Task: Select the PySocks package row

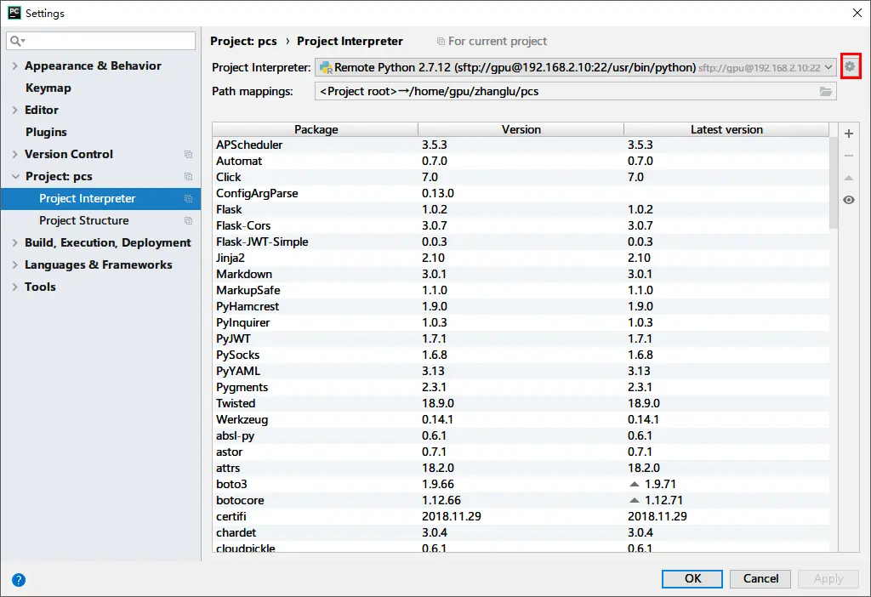Action: click(x=521, y=355)
